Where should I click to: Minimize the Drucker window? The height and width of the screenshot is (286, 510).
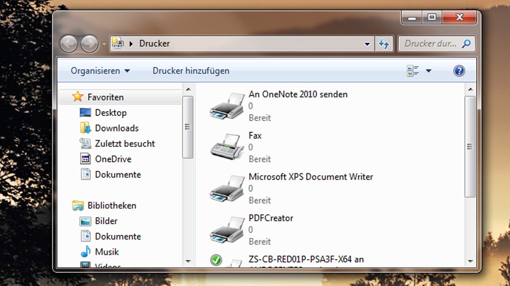412,17
